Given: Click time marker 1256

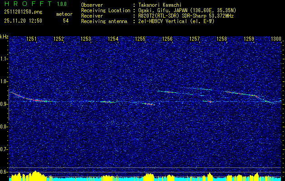Looking at the screenshot, I should click(167, 39).
